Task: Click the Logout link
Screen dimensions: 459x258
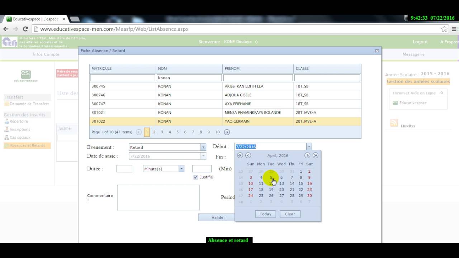Action: tap(420, 42)
